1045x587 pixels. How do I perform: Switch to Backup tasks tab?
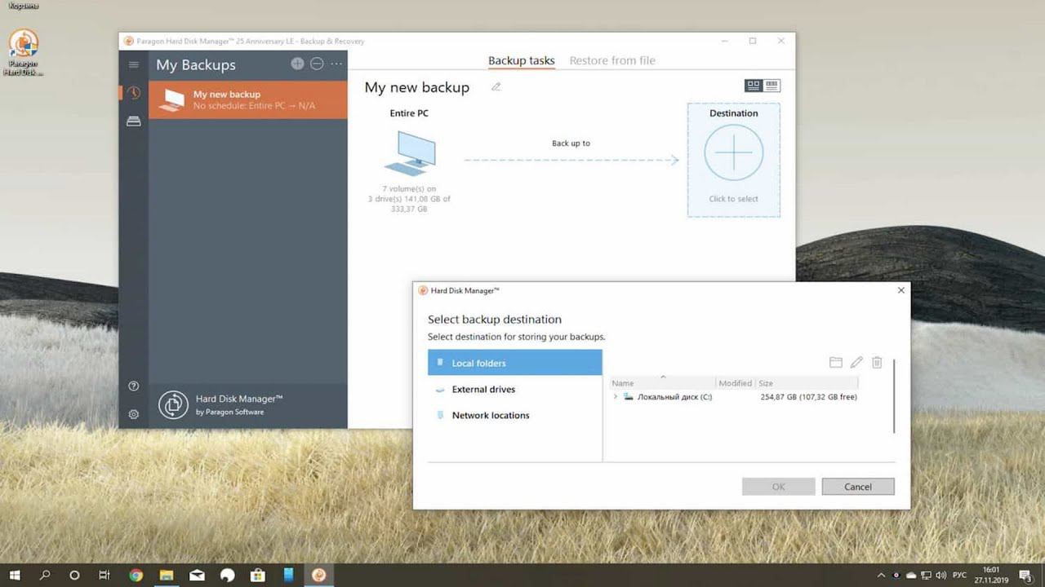521,60
